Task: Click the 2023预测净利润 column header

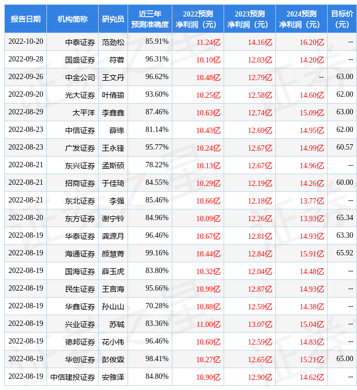Action: [x=250, y=19]
